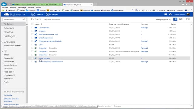This screenshot has width=194, height=109.
Task: Open the Favoris menu
Action: coord(31,7)
